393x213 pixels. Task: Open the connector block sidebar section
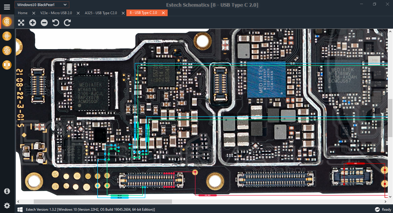[7, 65]
